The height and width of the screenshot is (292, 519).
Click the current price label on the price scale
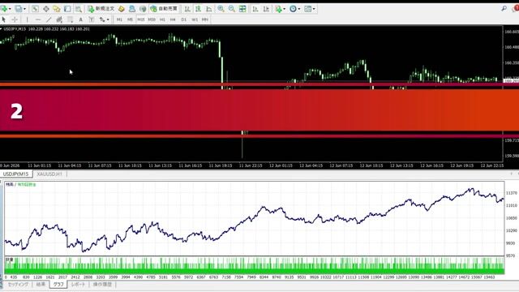[511, 81]
